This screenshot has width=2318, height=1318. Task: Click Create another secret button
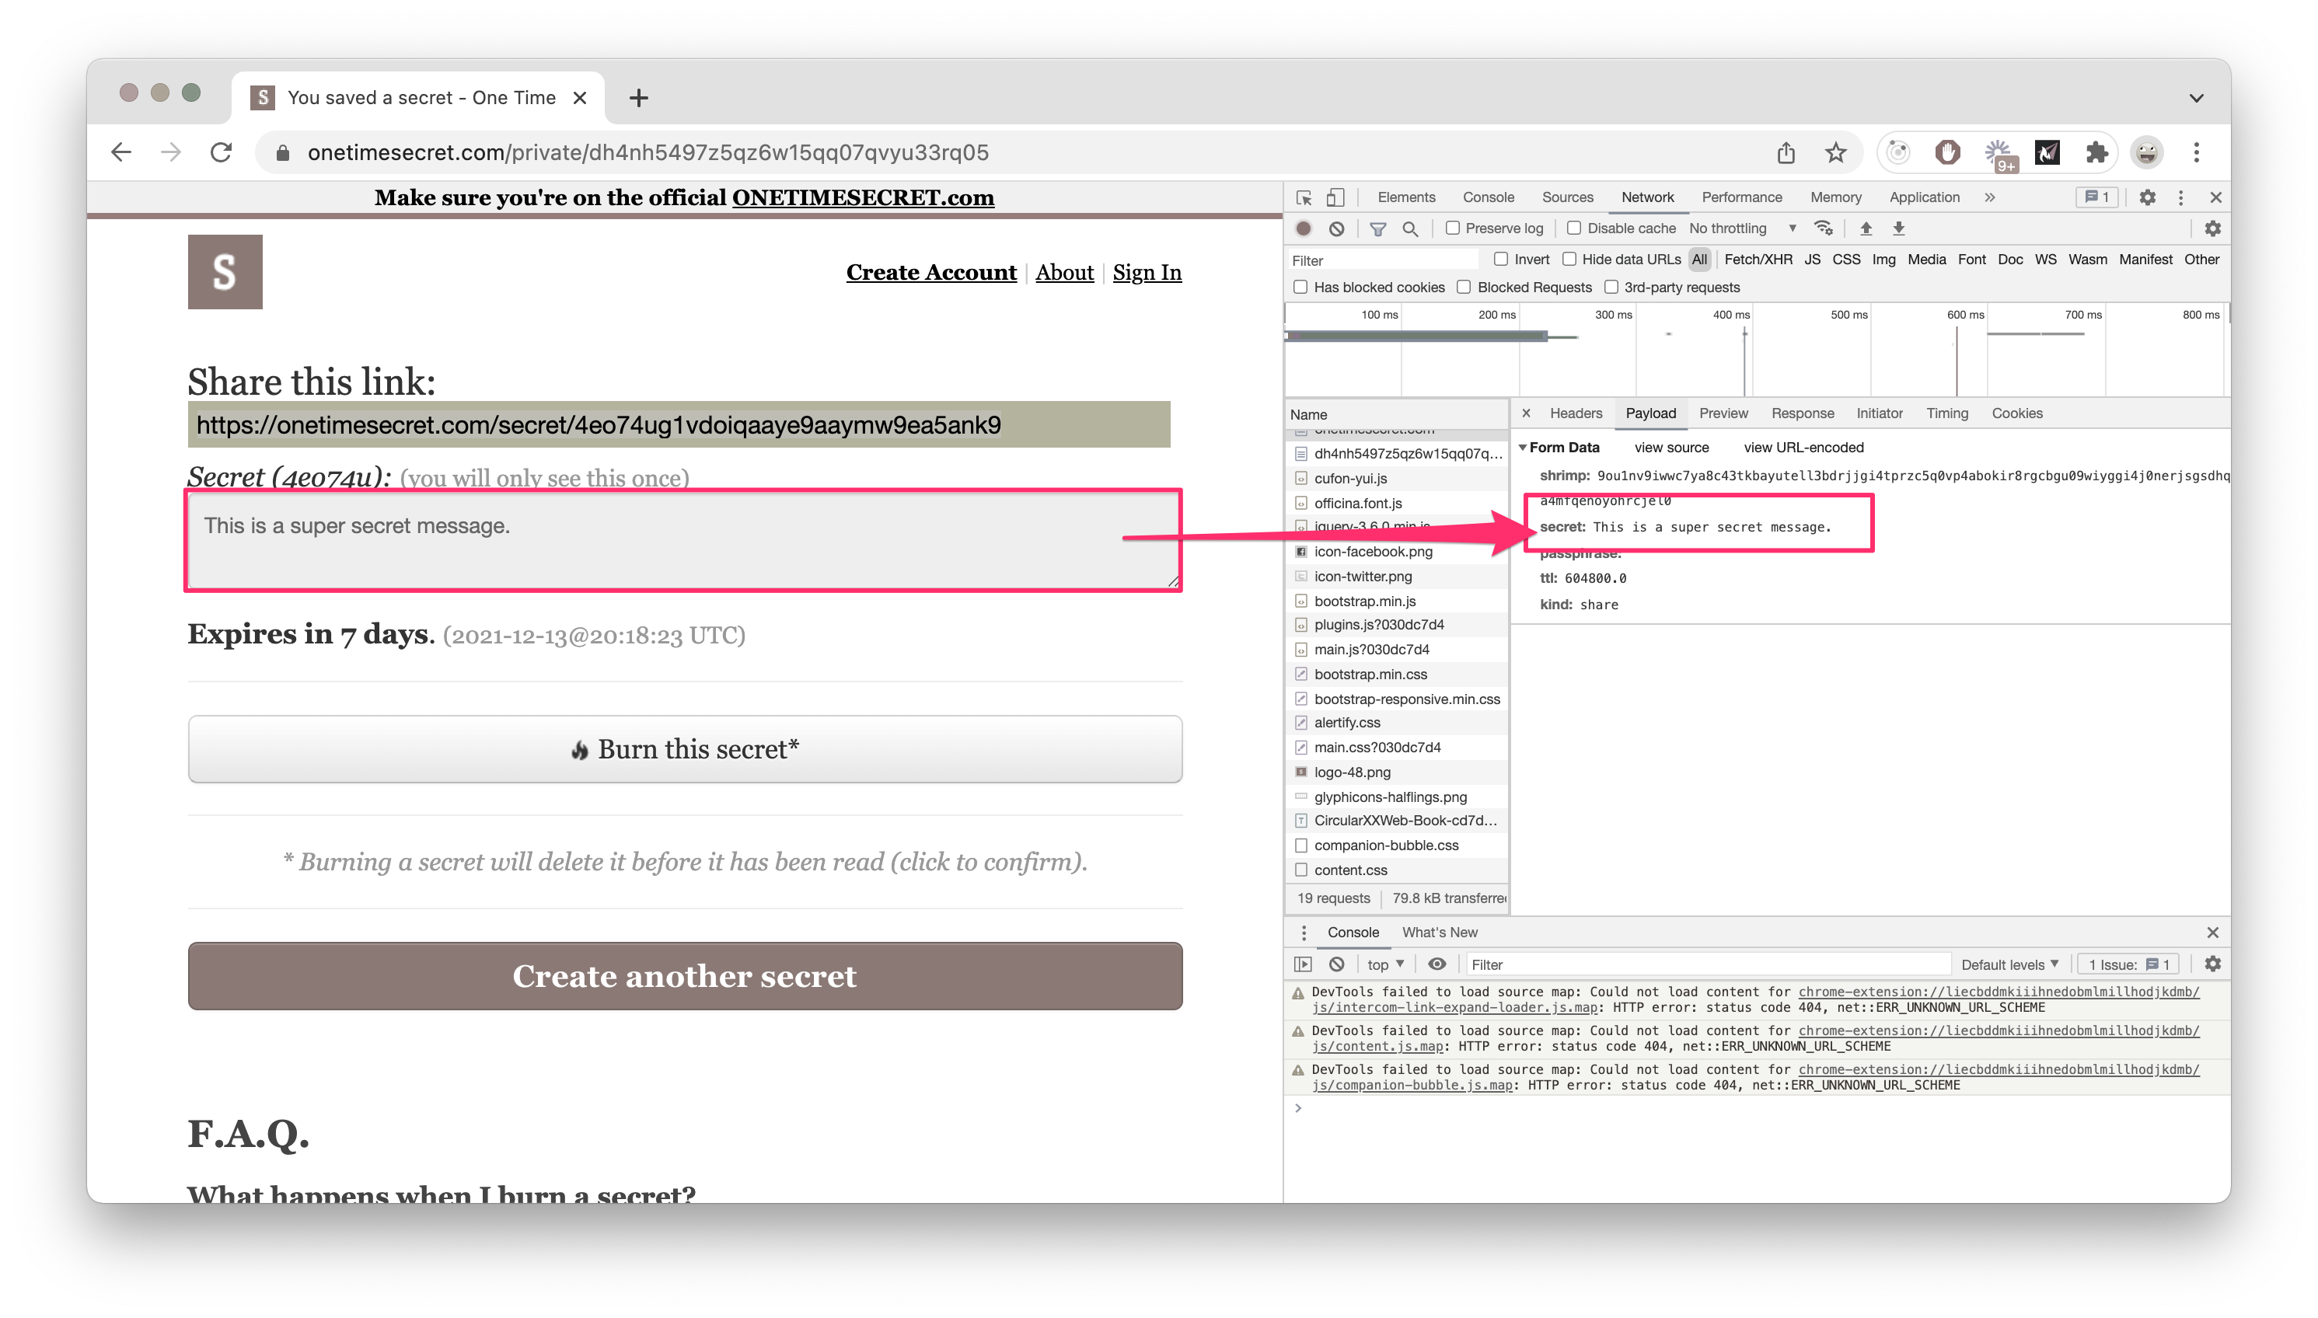[683, 976]
